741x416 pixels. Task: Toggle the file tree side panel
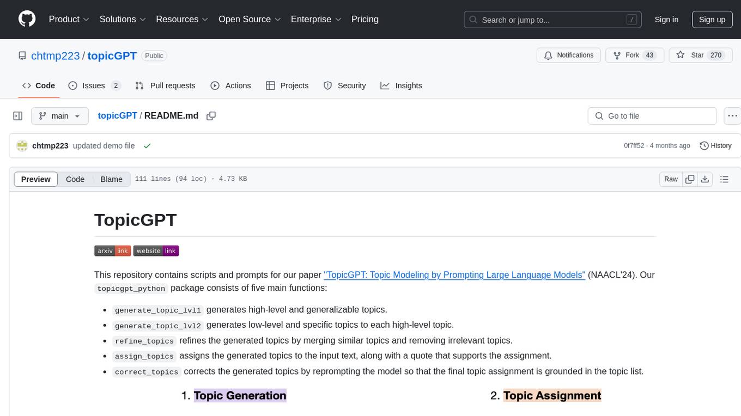[17, 116]
